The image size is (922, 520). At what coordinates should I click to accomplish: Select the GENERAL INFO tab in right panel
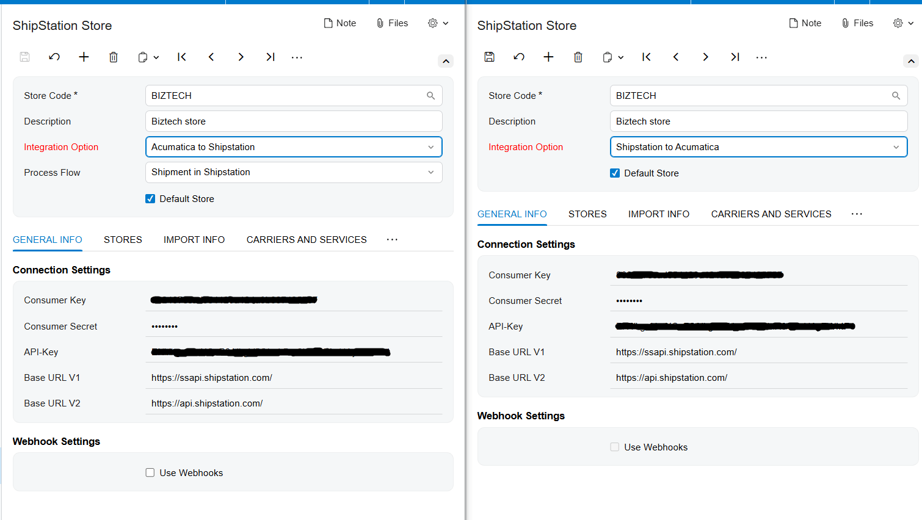pyautogui.click(x=512, y=214)
